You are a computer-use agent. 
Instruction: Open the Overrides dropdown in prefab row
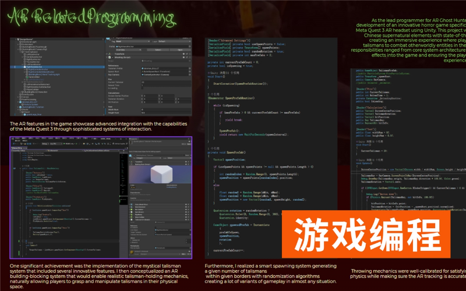[x=129, y=49]
